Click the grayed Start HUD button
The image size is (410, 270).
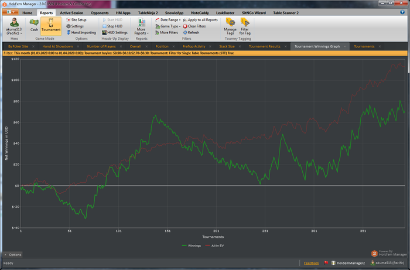(112, 20)
